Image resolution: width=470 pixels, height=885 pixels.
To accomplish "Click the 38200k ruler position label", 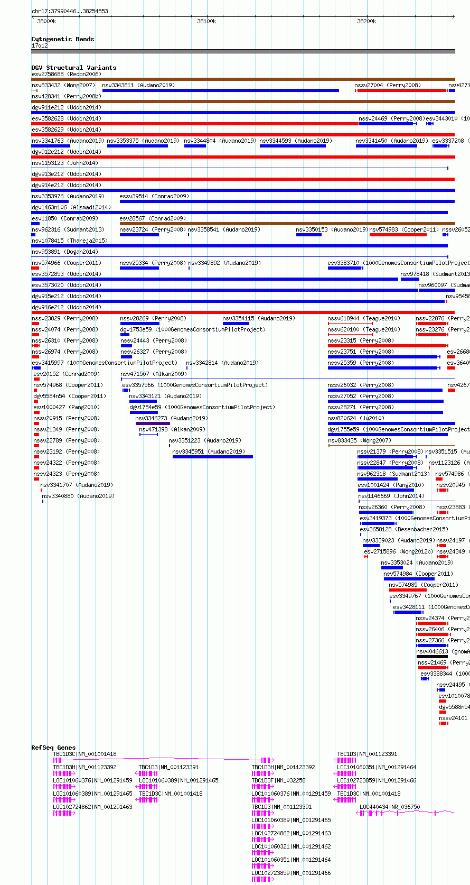I will [x=366, y=21].
